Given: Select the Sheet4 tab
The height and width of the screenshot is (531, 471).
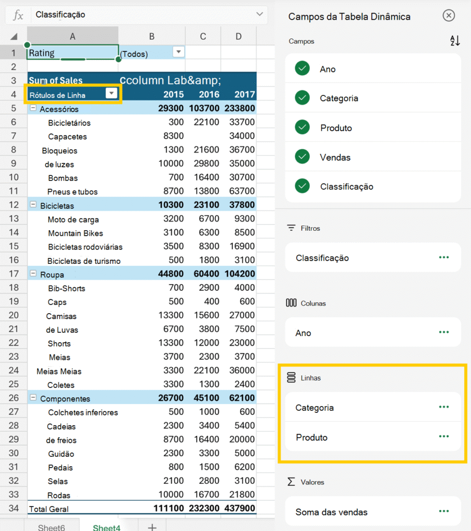Looking at the screenshot, I should tap(106, 527).
